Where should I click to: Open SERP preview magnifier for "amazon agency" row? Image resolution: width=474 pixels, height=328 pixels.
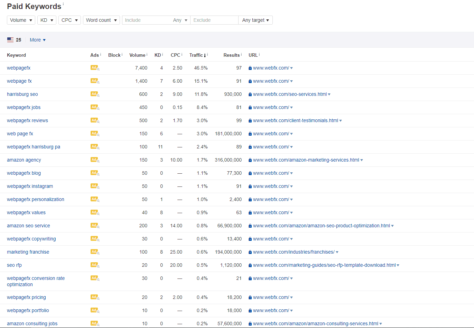98,161
